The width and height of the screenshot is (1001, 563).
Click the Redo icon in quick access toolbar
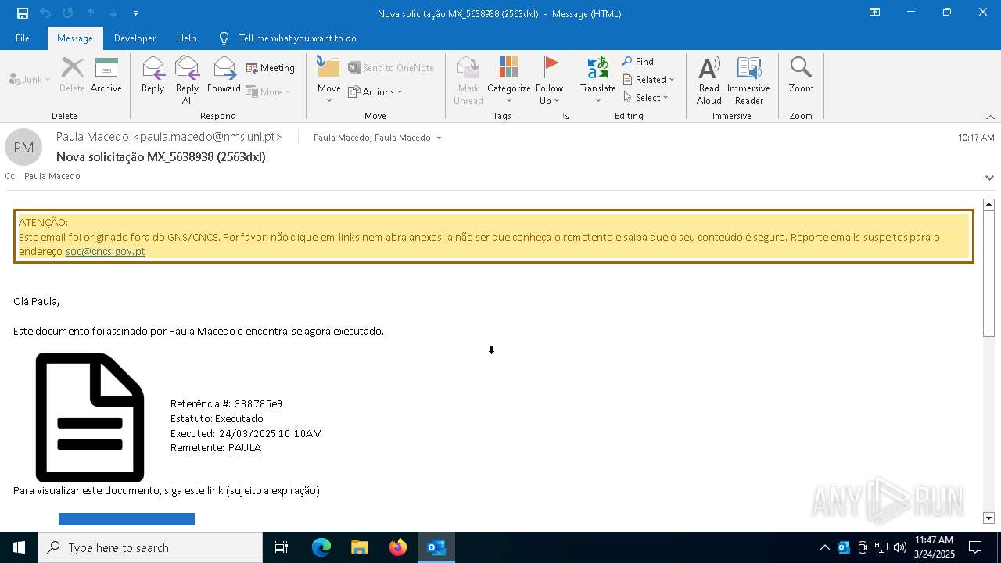coord(67,13)
